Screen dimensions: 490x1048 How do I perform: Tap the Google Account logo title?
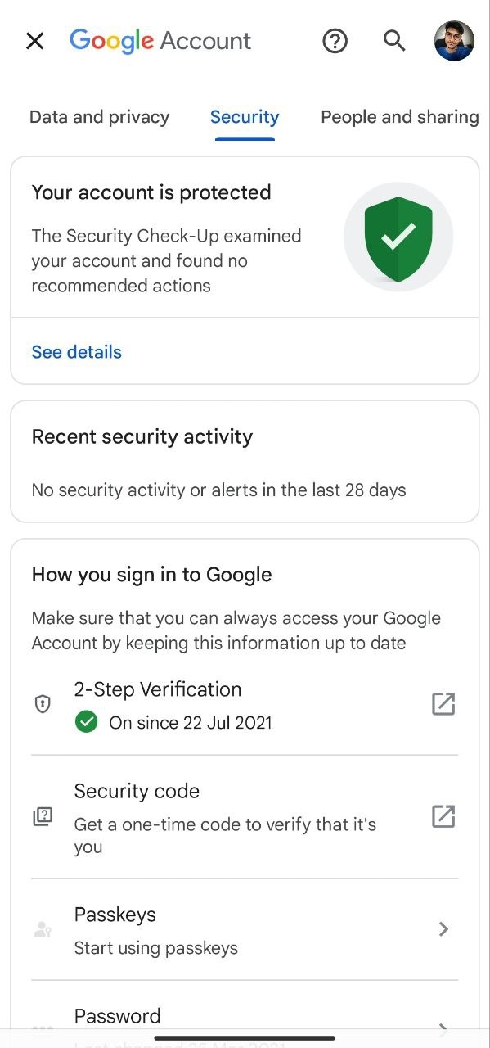click(160, 41)
